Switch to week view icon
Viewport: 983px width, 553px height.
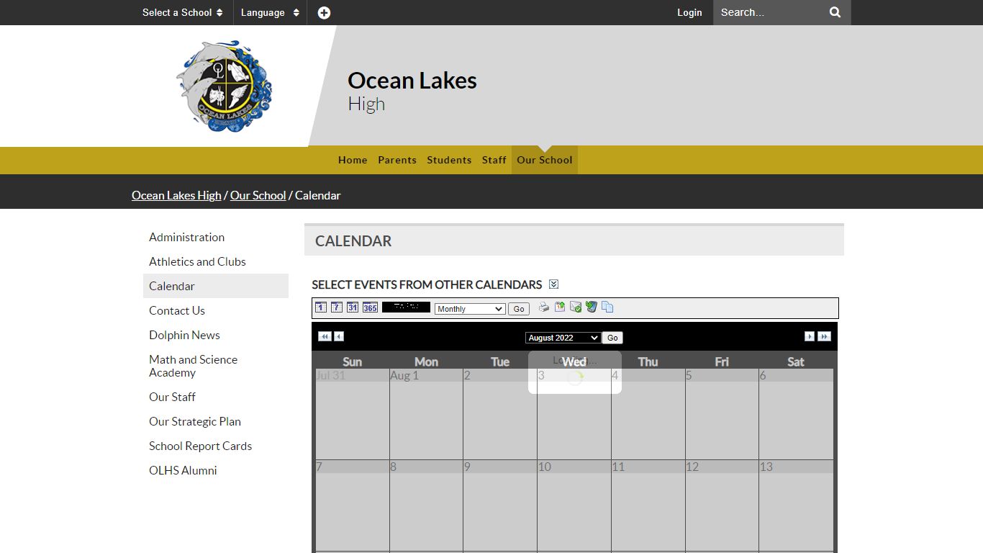(x=337, y=307)
